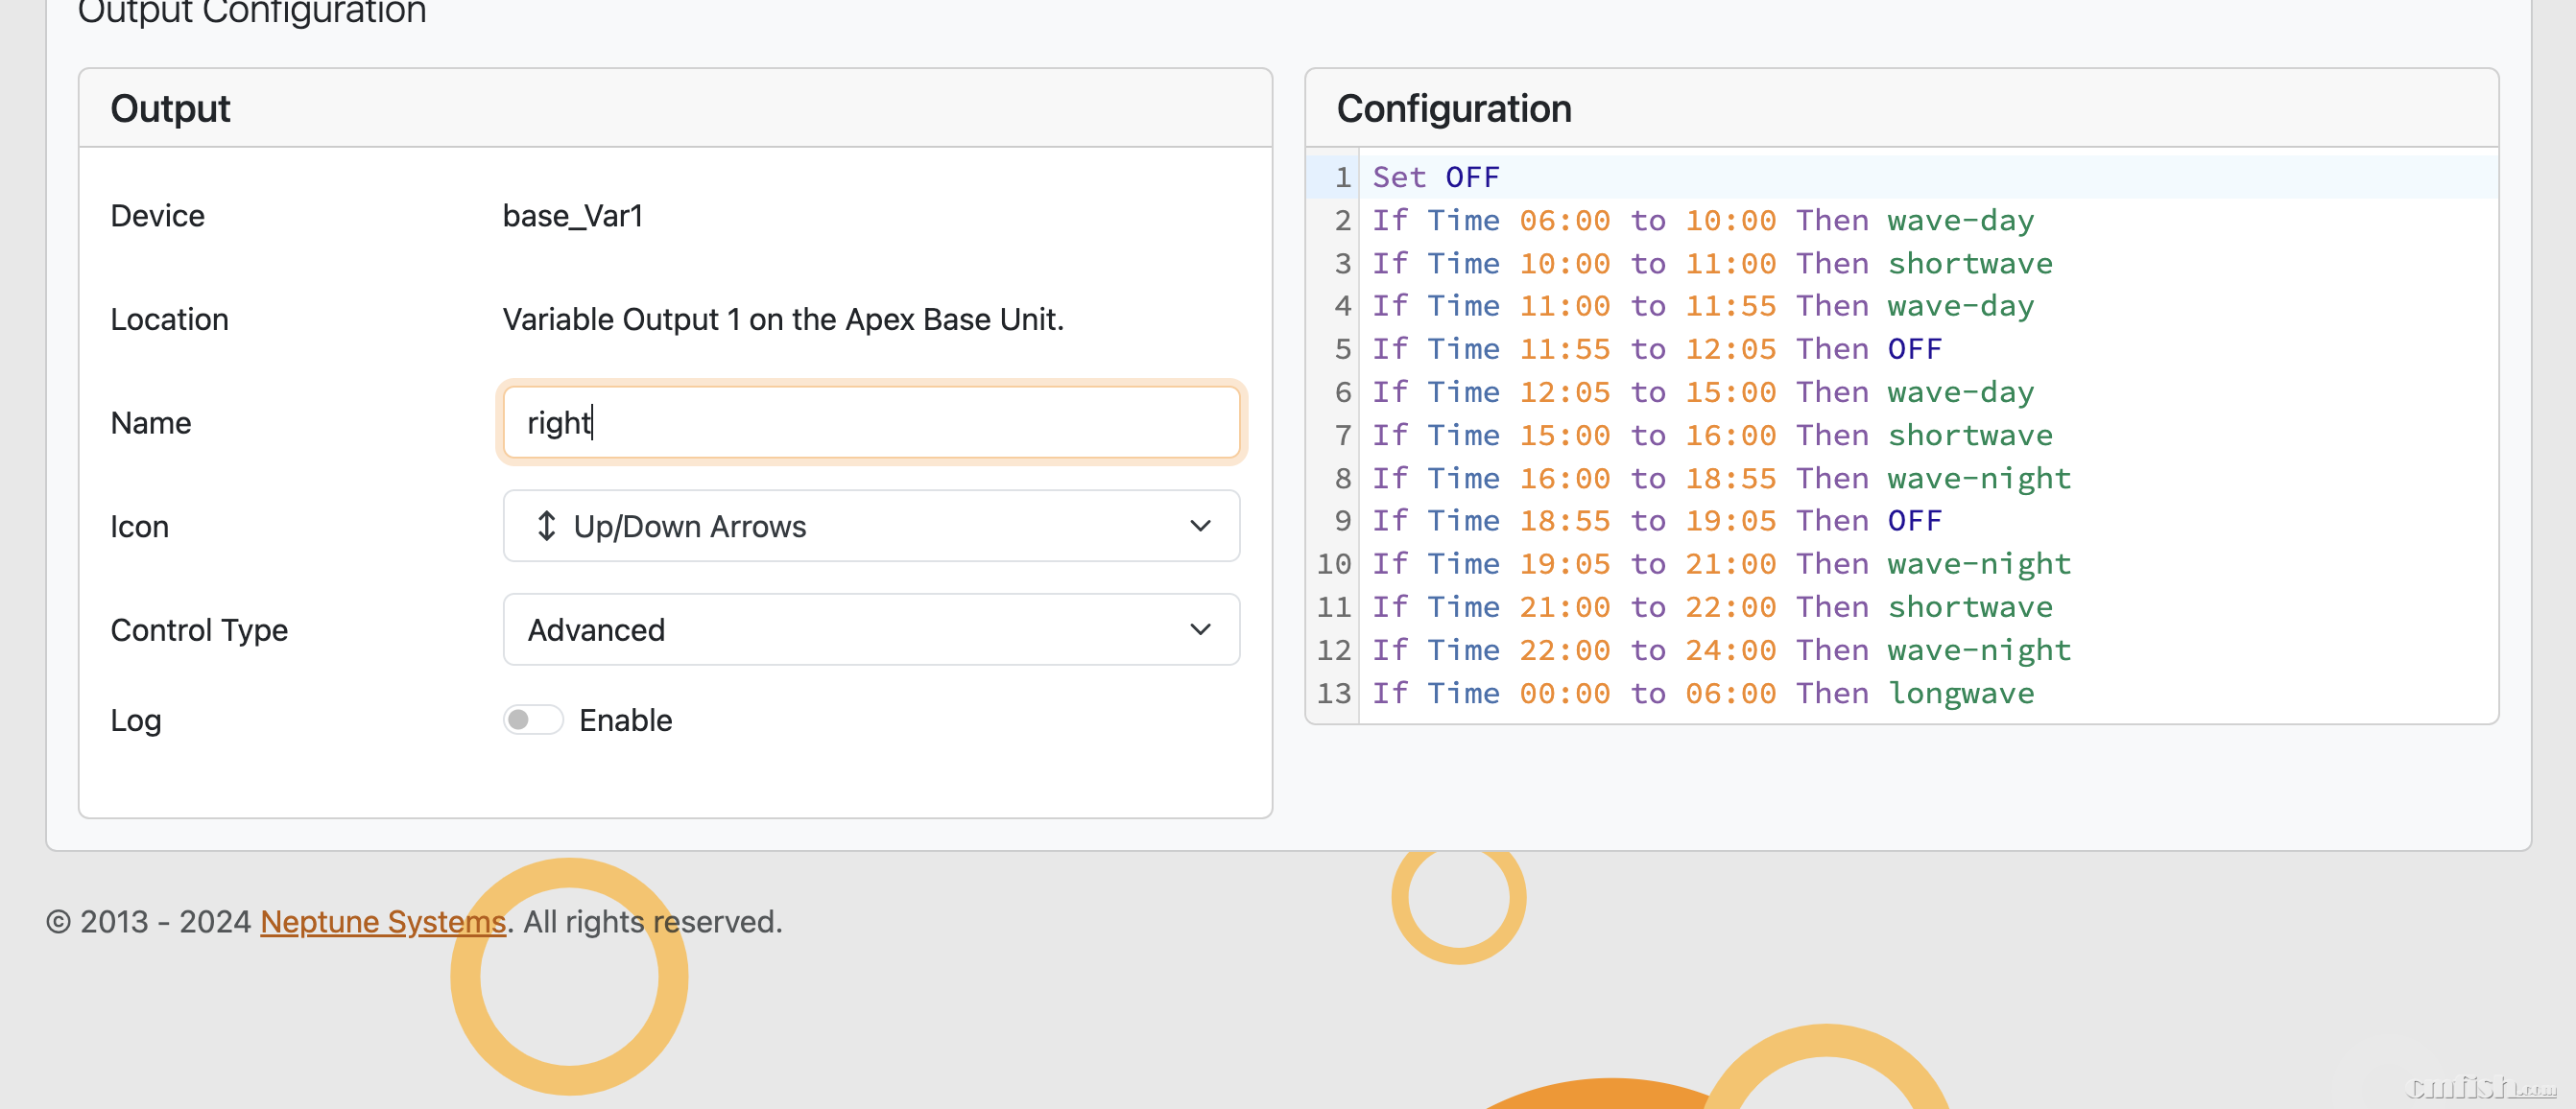The image size is (2576, 1109).
Task: Click 'wave-night' profile on line 8
Action: (x=1978, y=478)
